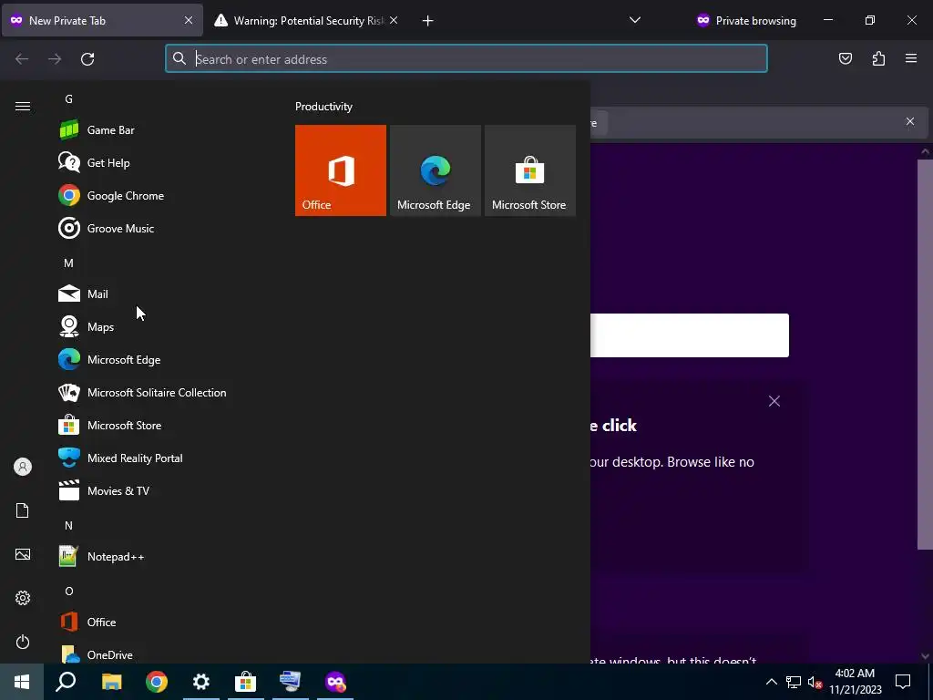Open the network status tray icon

(794, 682)
